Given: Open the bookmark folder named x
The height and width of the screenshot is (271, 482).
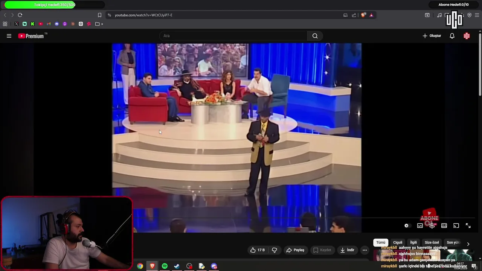Looking at the screenshot, I should click(99, 24).
